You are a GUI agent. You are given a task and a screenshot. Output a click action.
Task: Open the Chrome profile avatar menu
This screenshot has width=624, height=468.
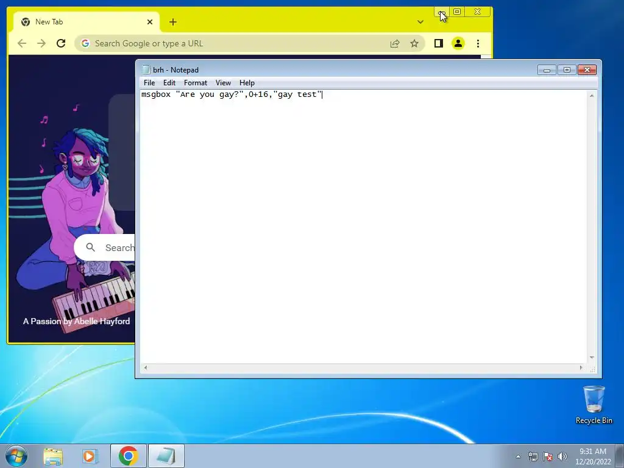click(x=458, y=43)
